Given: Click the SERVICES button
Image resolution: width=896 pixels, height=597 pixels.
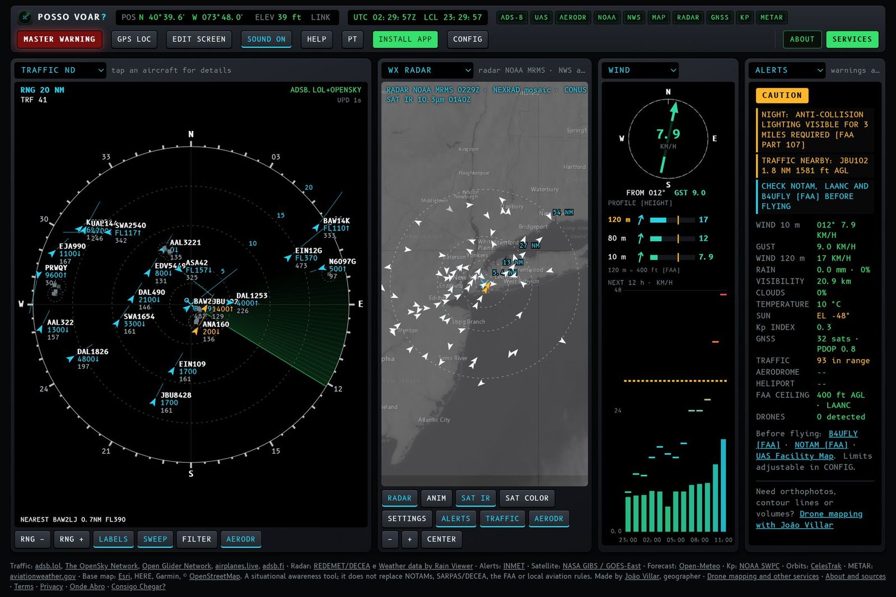Looking at the screenshot, I should tap(852, 39).
